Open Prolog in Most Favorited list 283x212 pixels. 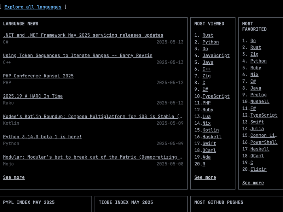point(259,95)
